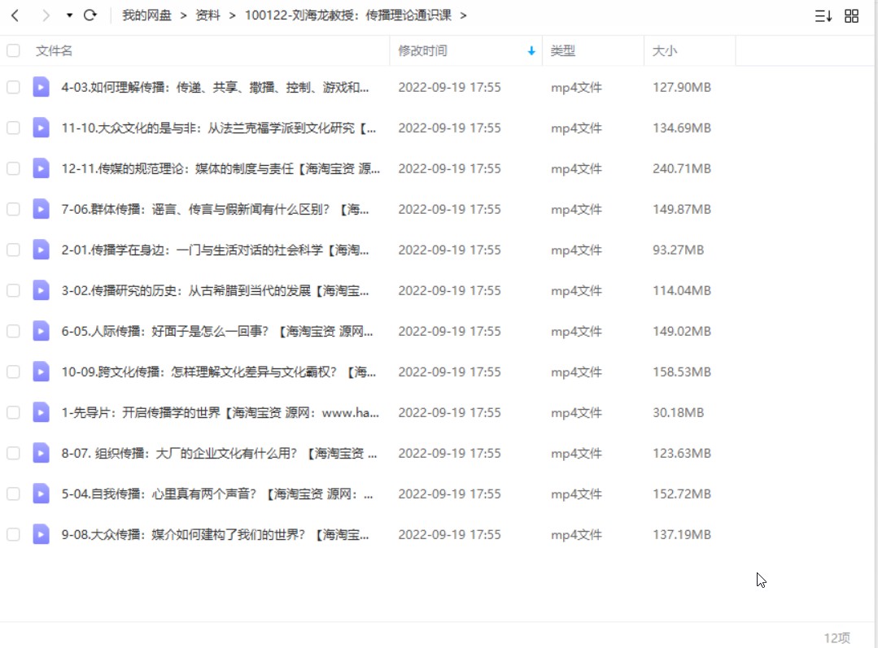Click the 12项 item count in status bar
Image resolution: width=878 pixels, height=648 pixels.
coord(837,638)
